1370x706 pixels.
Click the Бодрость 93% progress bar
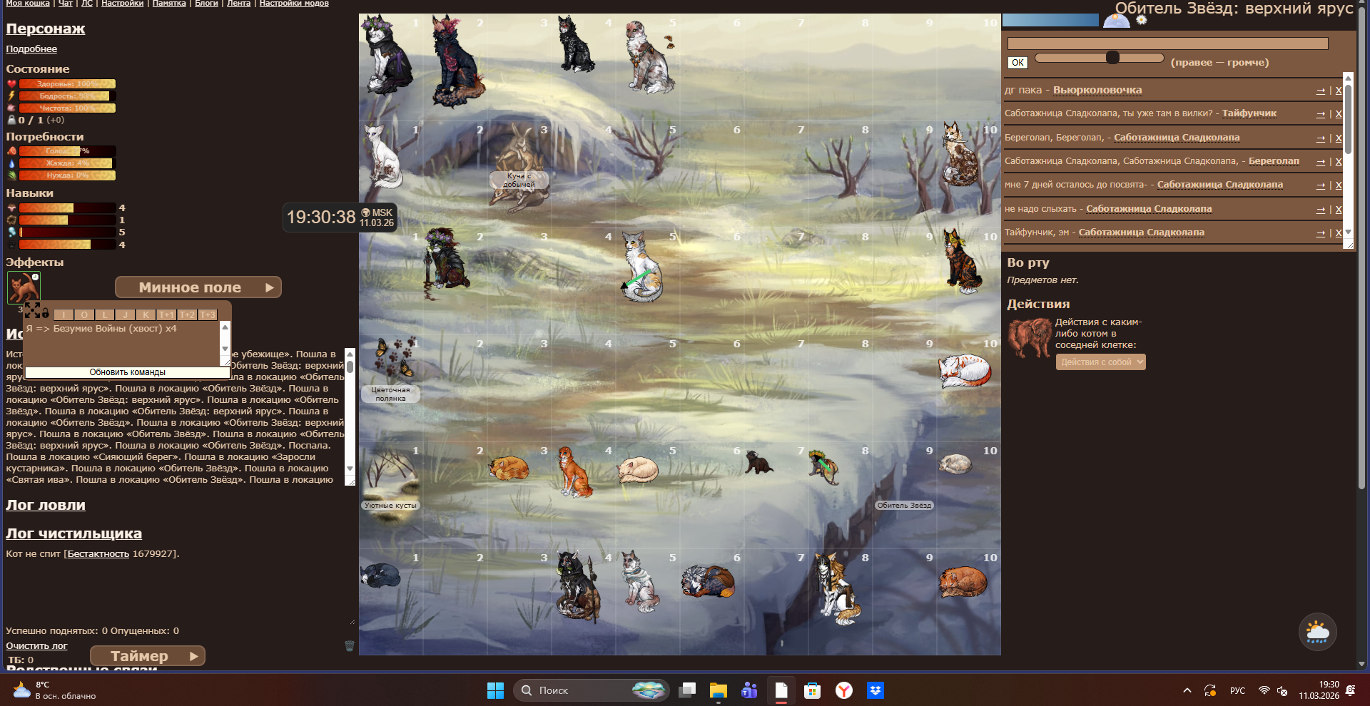tap(67, 96)
